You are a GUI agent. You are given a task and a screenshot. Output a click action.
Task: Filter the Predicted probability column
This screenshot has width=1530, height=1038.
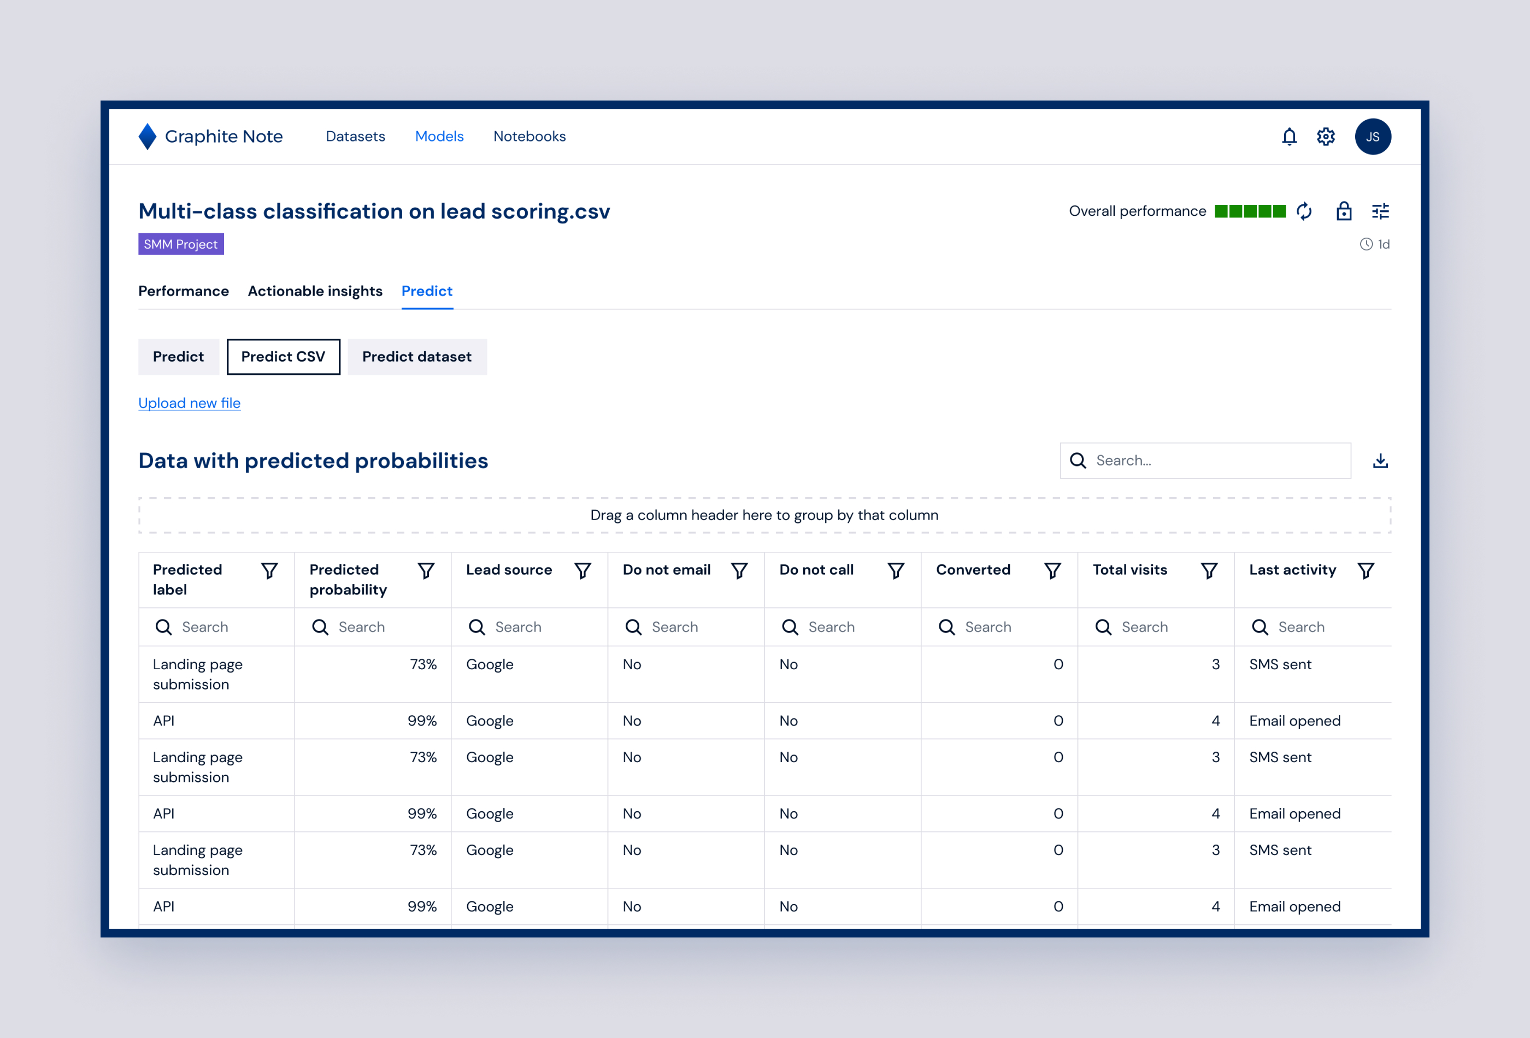[x=426, y=571]
